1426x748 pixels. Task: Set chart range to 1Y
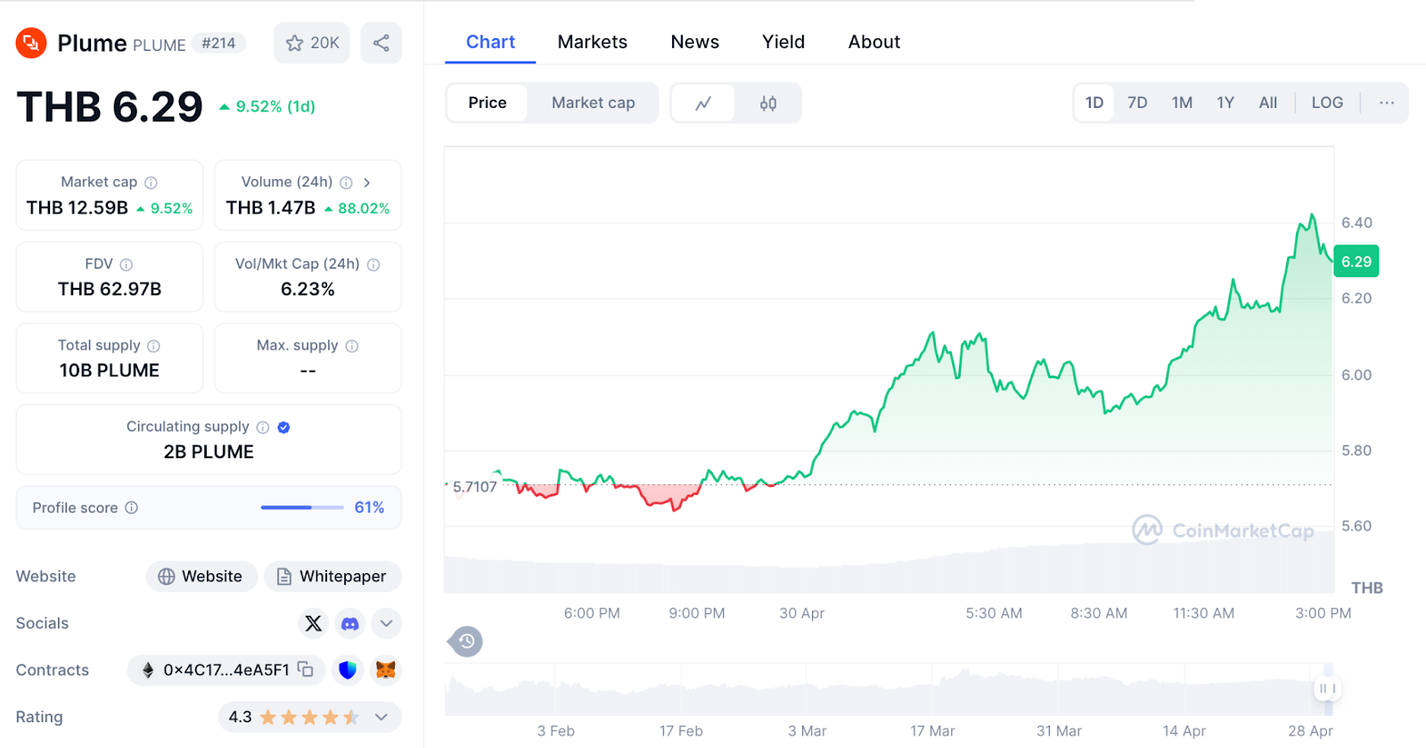[x=1225, y=103]
